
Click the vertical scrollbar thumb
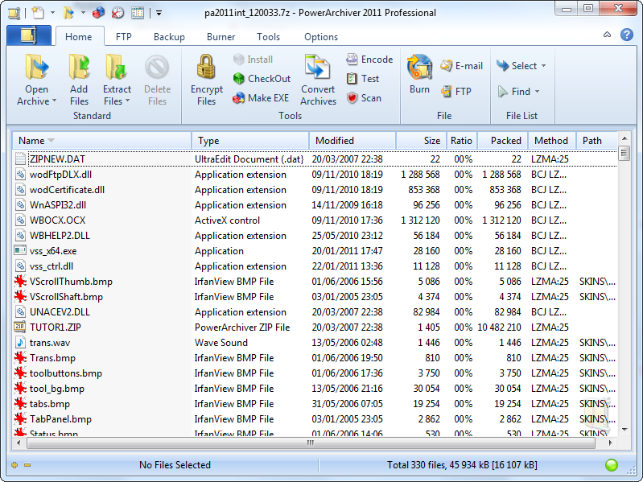[624, 153]
